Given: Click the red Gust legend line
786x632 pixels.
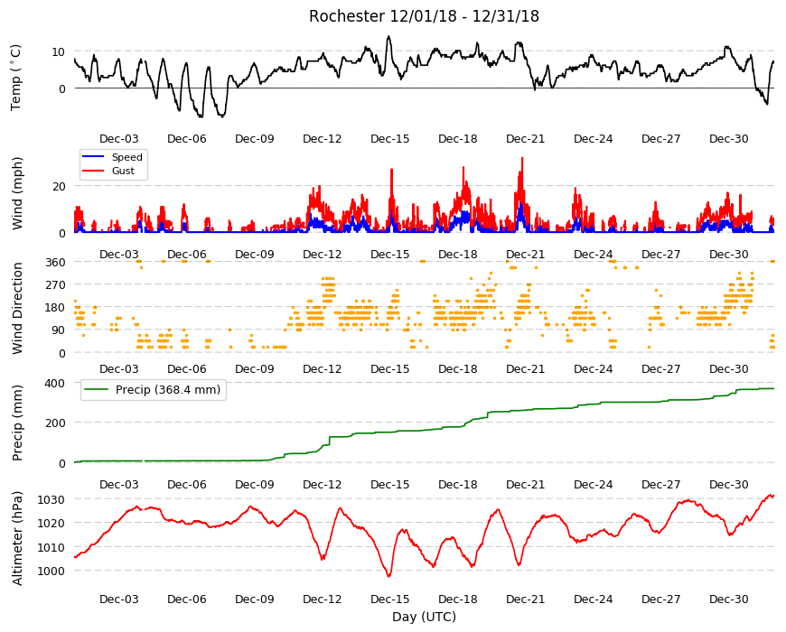Looking at the screenshot, I should coord(93,171).
